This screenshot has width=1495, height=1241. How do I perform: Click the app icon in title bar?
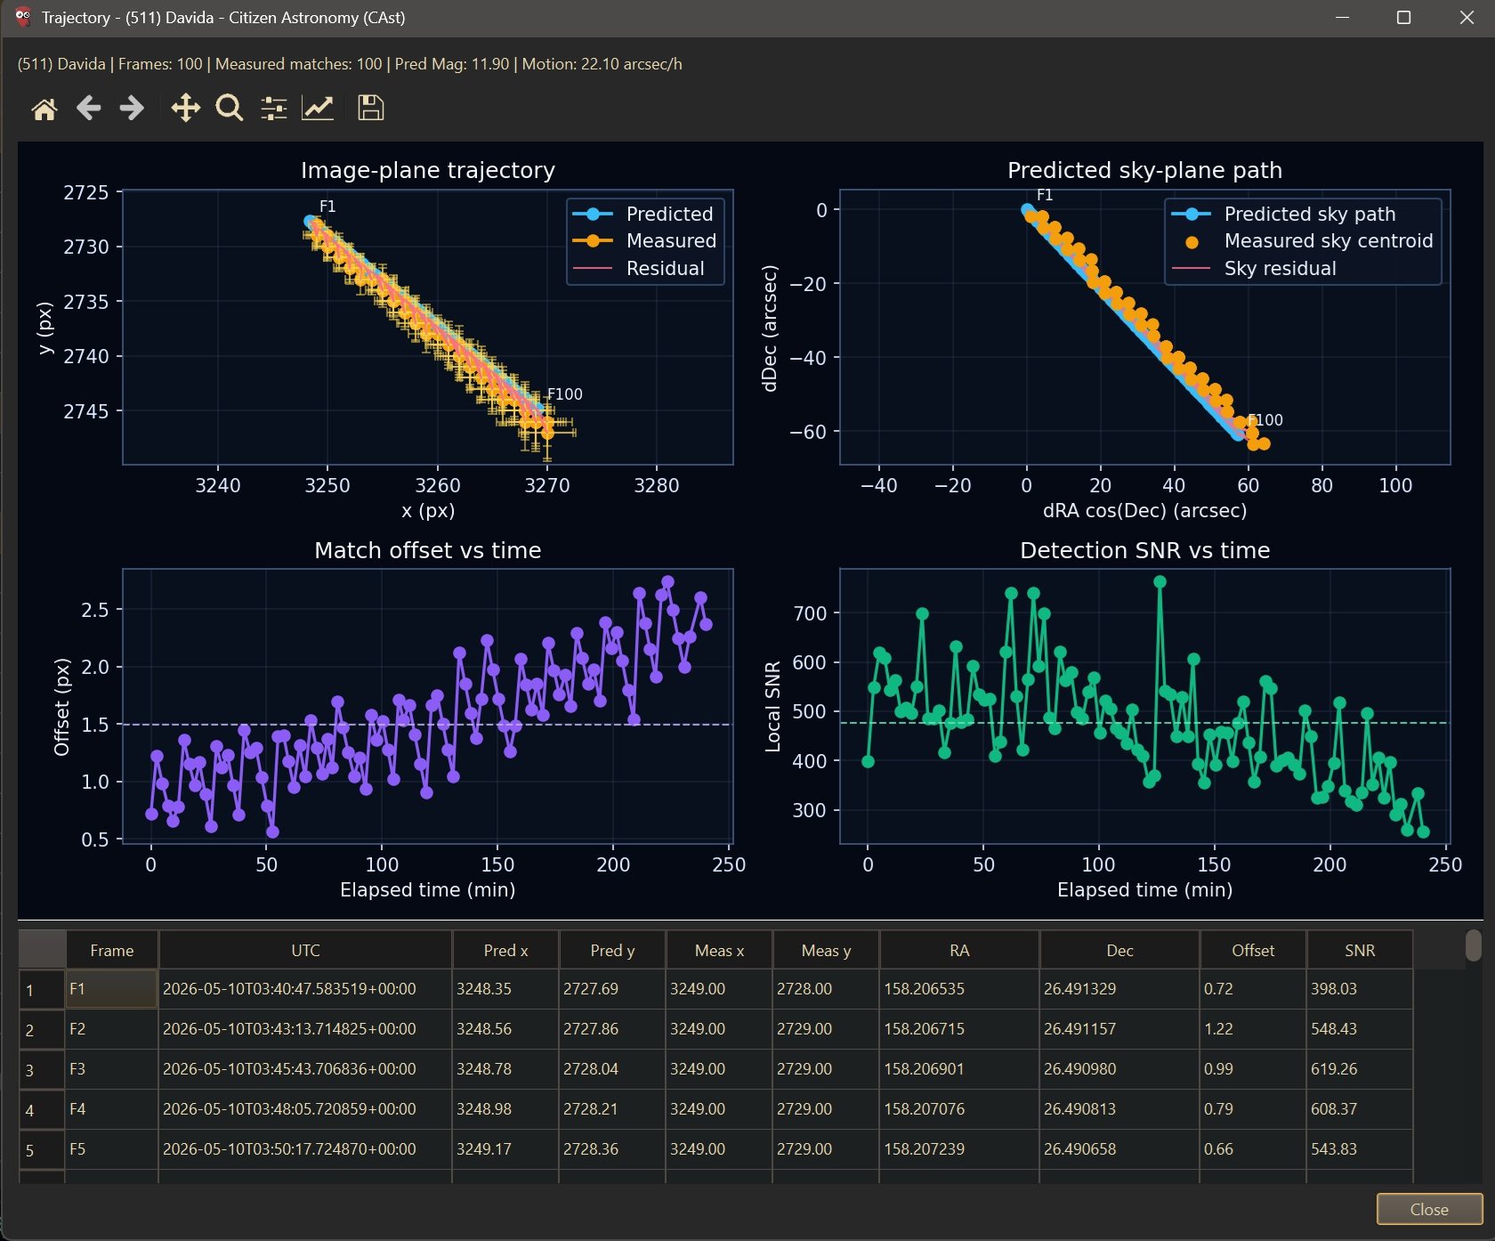point(22,17)
